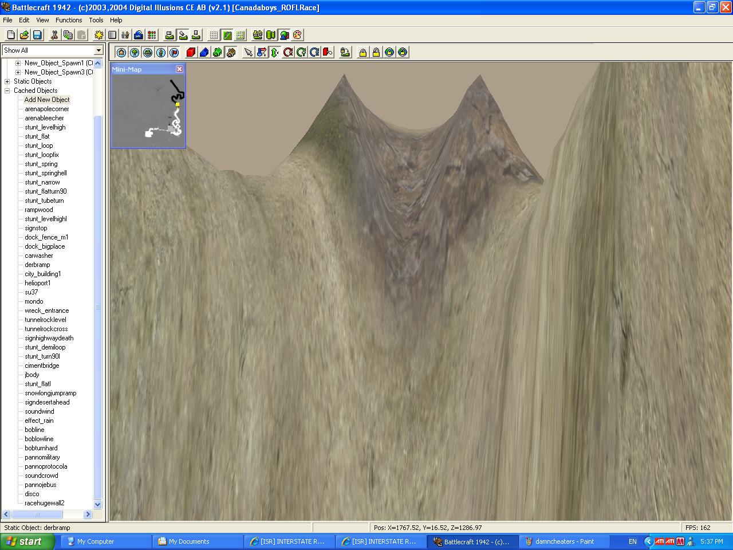The width and height of the screenshot is (733, 550).
Task: Click the green map book icon
Action: coord(271,35)
